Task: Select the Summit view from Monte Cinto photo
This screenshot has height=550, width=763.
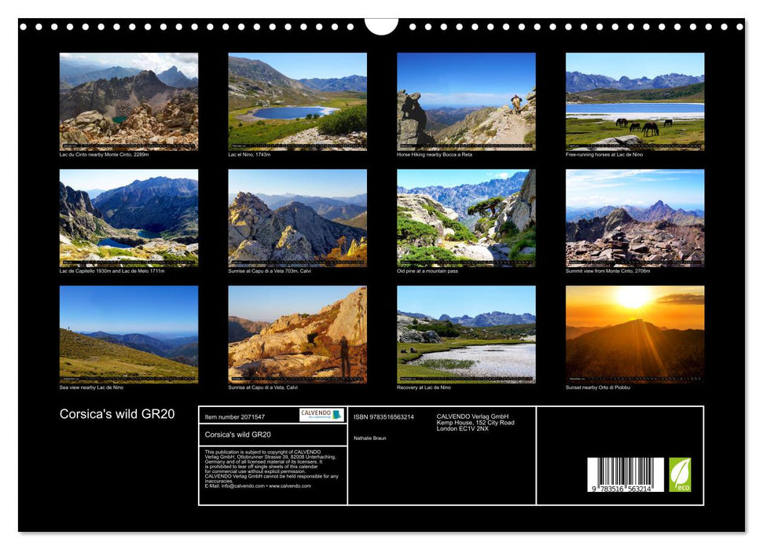Action: [x=630, y=218]
